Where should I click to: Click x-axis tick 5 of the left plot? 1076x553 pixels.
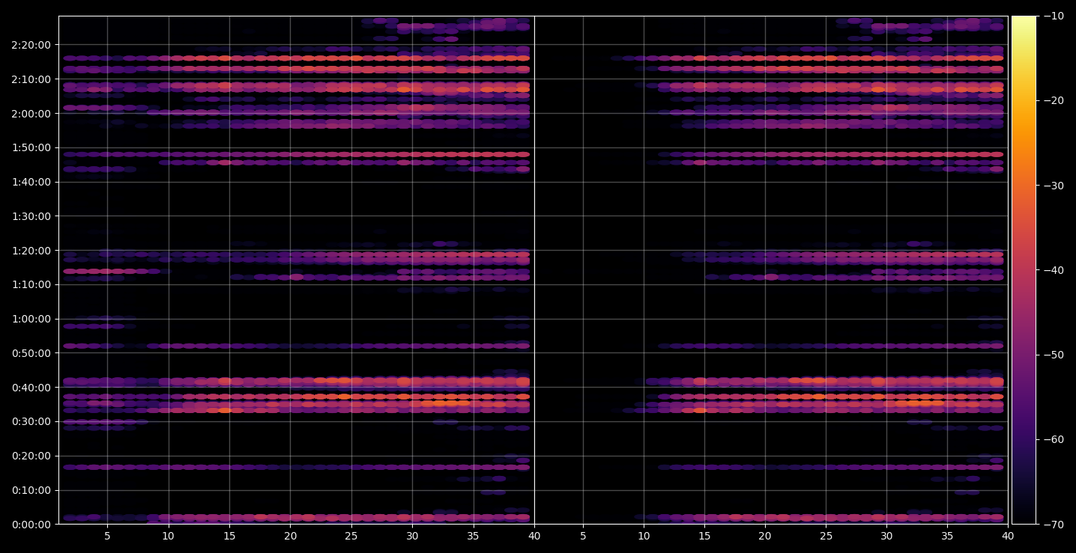click(x=107, y=536)
